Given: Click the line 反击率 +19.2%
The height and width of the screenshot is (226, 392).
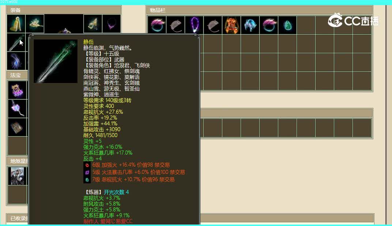Looking at the screenshot, I should tap(100, 118).
